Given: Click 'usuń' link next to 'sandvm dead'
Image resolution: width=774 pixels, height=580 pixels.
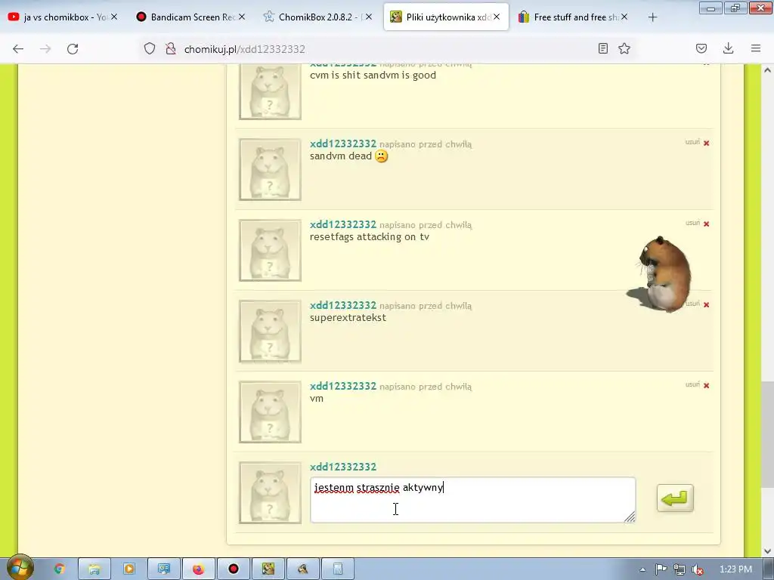Looking at the screenshot, I should [x=692, y=142].
